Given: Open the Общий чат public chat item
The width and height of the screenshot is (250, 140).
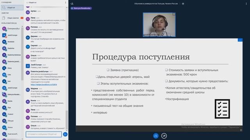Looking at the screenshot, I should pyautogui.click(x=12, y=7).
